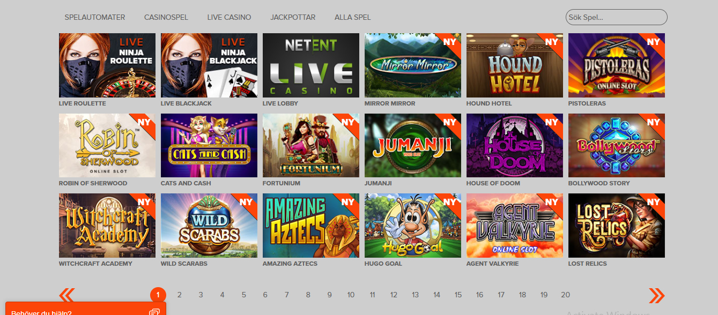718x315 pixels.
Task: Go to next page with right double-chevron
Action: [656, 295]
